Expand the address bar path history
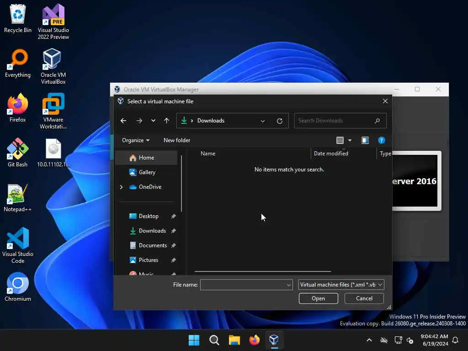This screenshot has height=351, width=468. [x=263, y=121]
